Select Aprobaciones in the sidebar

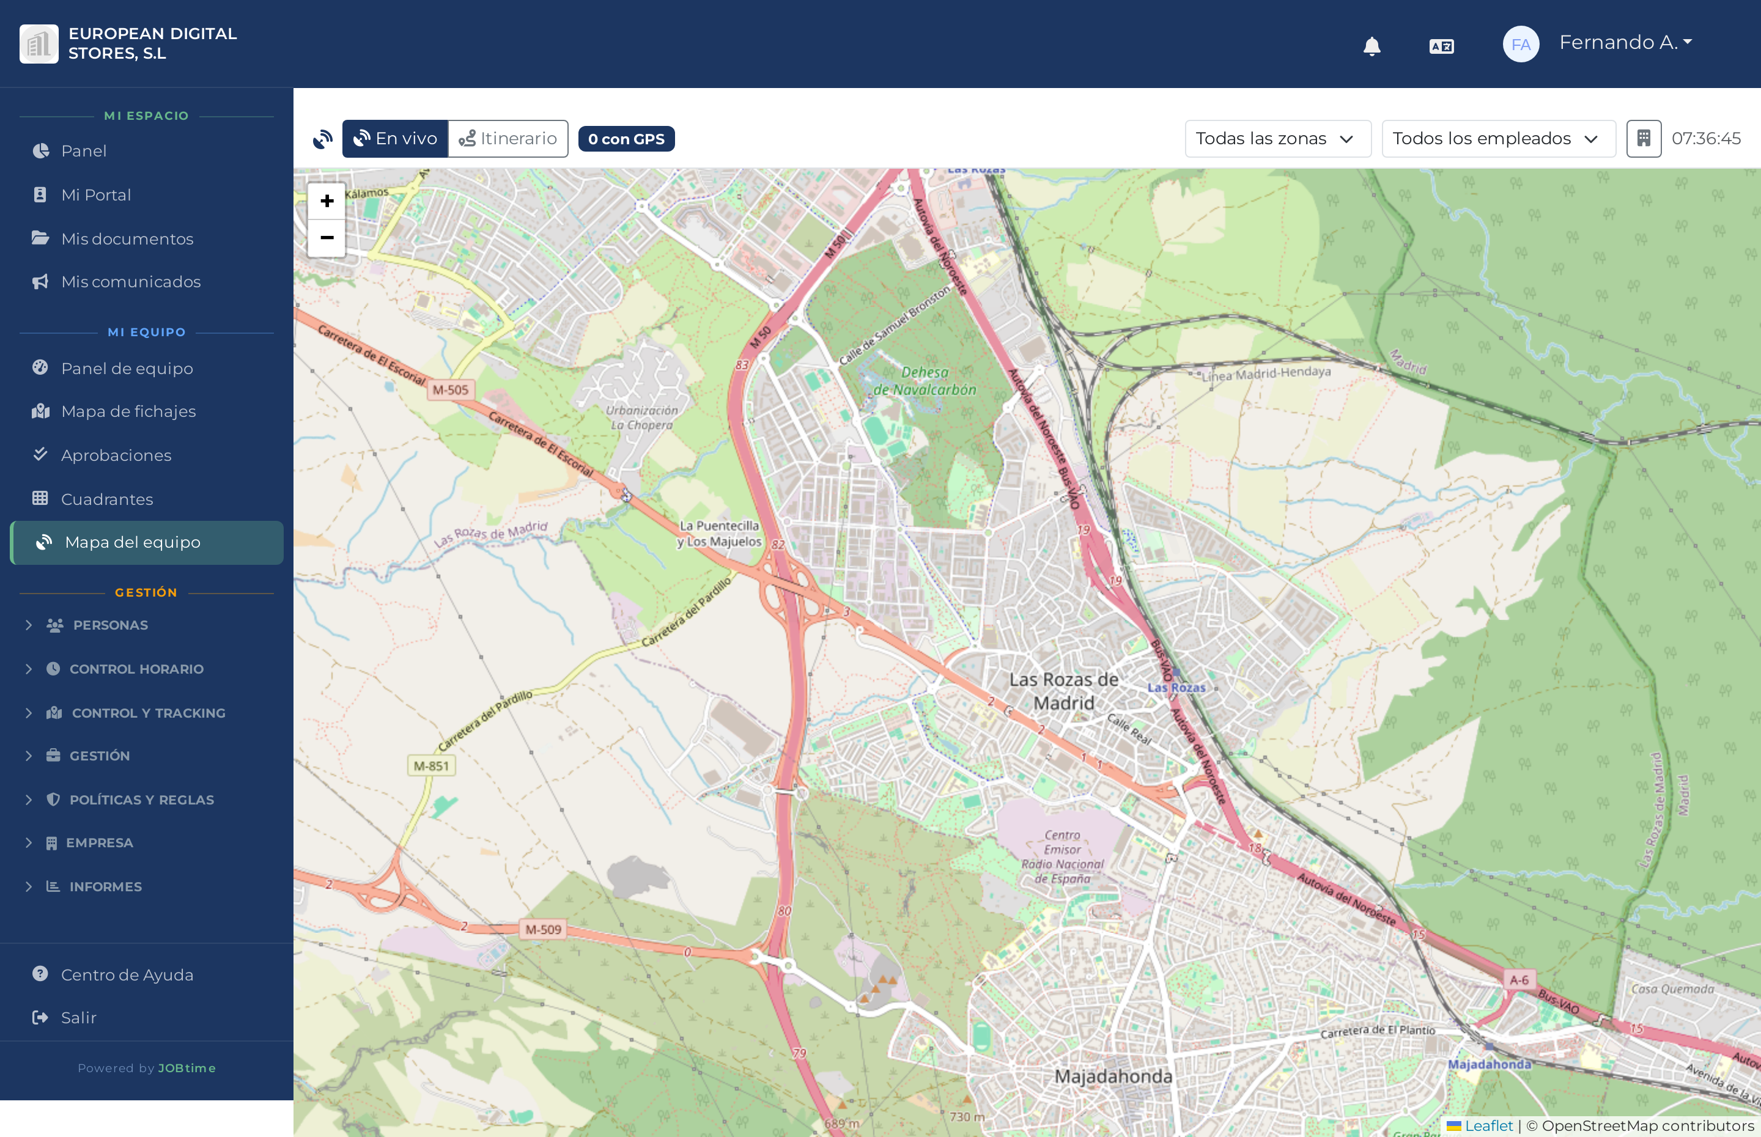click(x=116, y=455)
